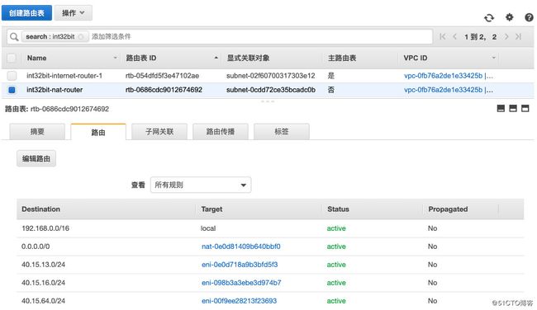The height and width of the screenshot is (310, 537).
Task: Sort by 路由表 ID column
Action: pyautogui.click(x=216, y=58)
